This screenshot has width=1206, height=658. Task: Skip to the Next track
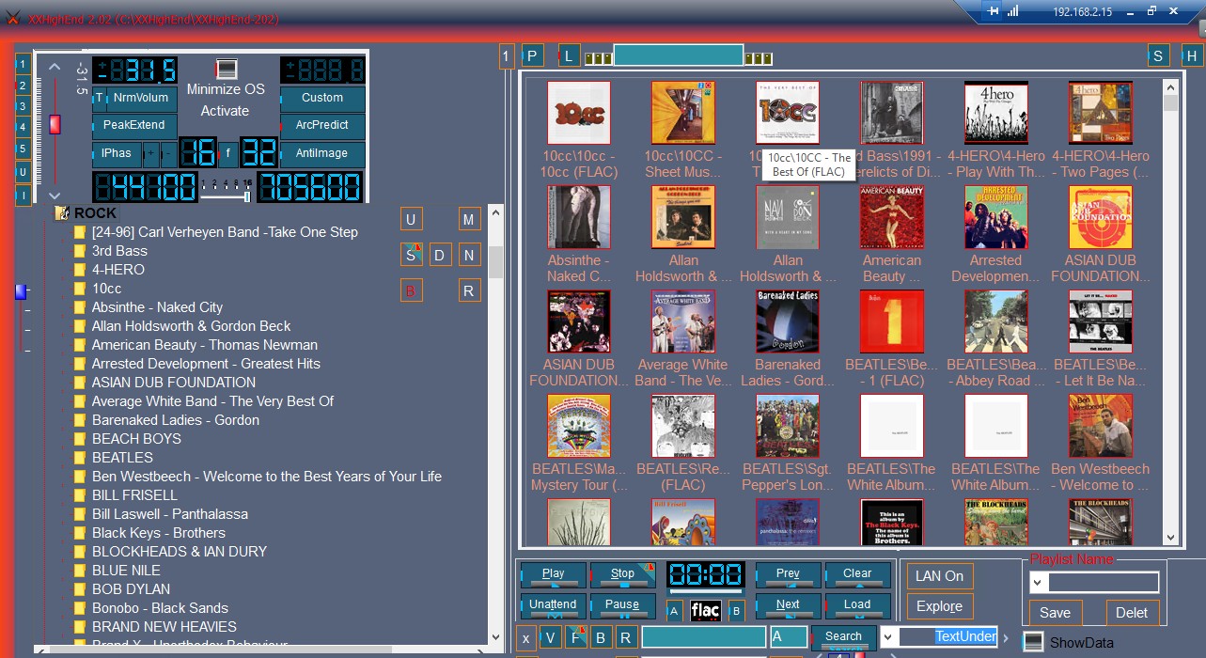pos(788,604)
